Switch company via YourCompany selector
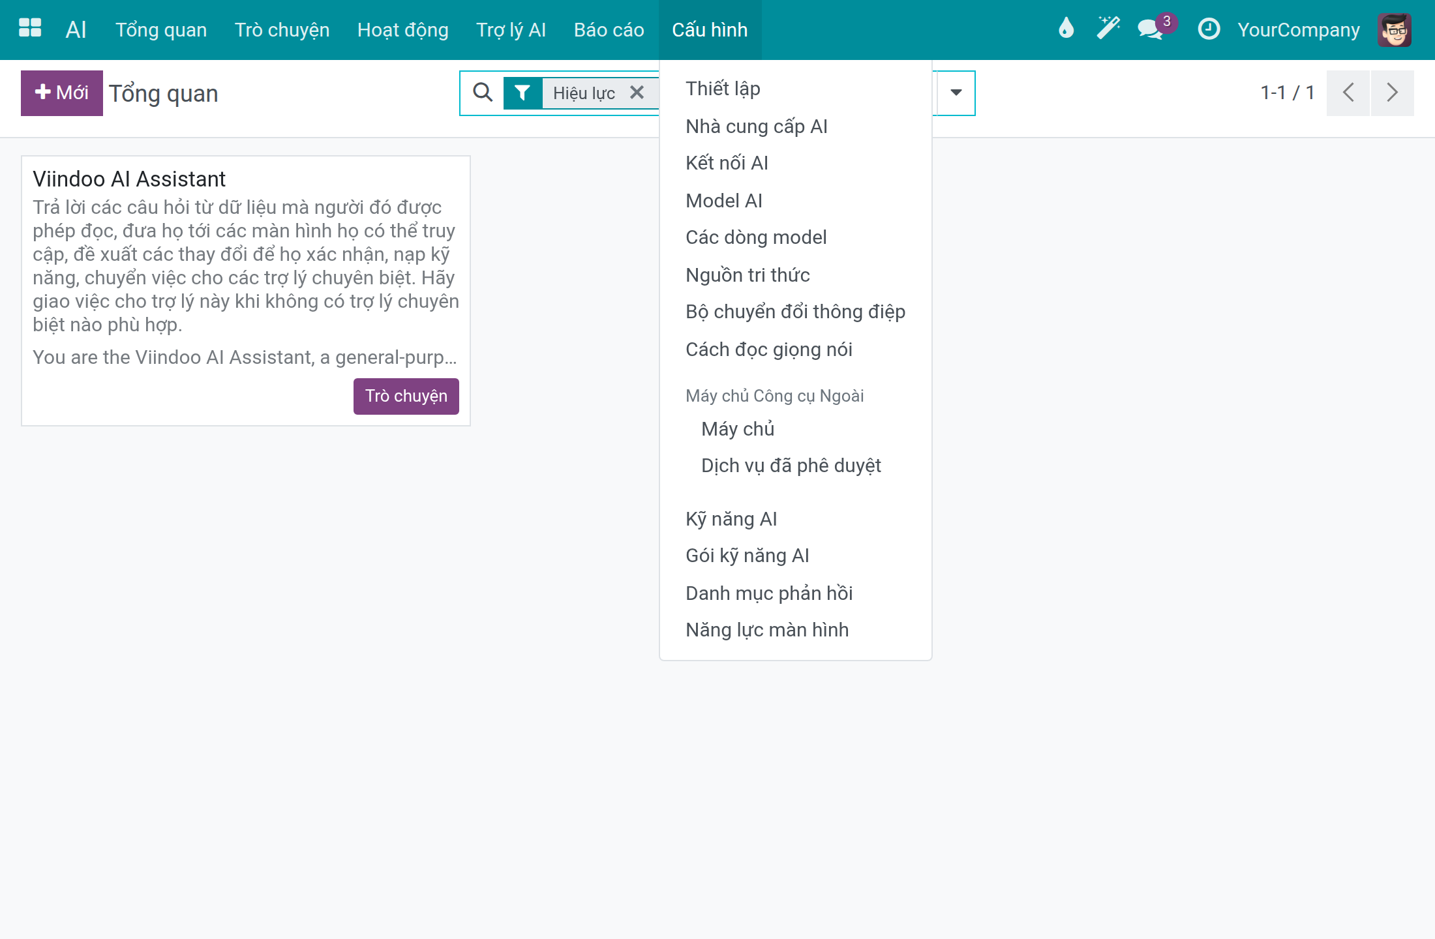 click(1299, 30)
